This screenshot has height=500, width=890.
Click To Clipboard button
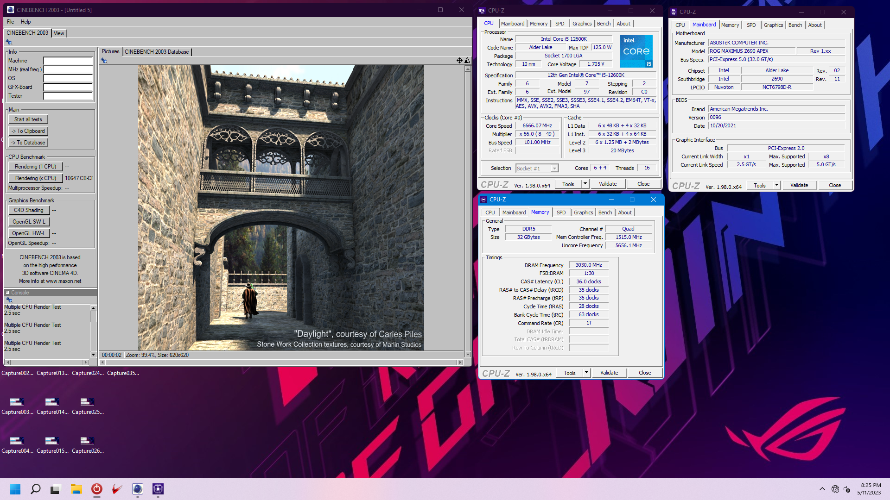point(28,131)
